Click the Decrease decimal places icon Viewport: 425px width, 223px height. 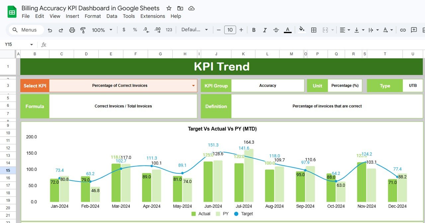[146, 30]
